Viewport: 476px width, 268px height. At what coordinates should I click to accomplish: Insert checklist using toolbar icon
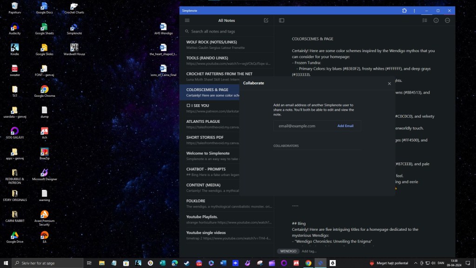424,20
